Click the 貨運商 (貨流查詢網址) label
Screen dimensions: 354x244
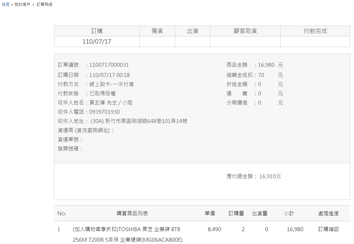pos(85,131)
